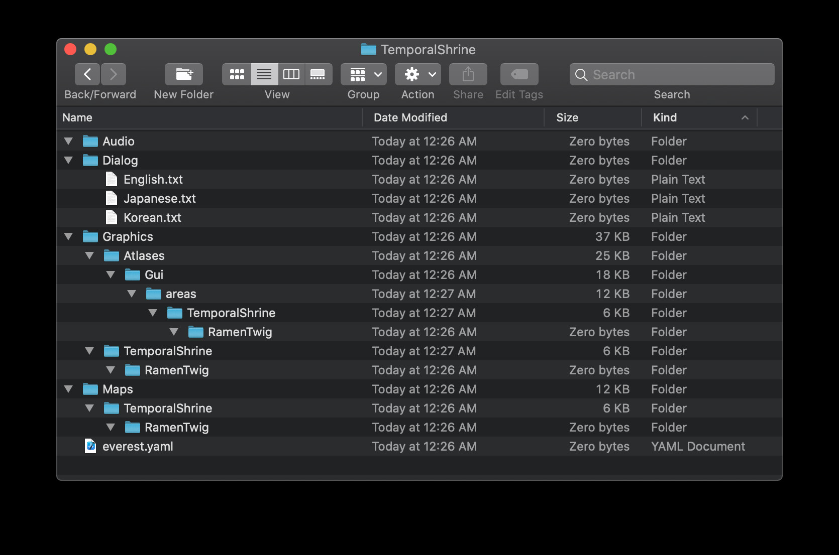Collapse the Maps folder disclosure triangle

tap(68, 389)
